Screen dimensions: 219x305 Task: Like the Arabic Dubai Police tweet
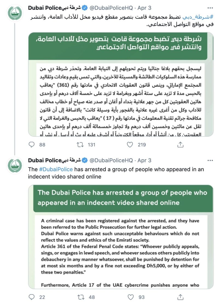click(x=131, y=145)
